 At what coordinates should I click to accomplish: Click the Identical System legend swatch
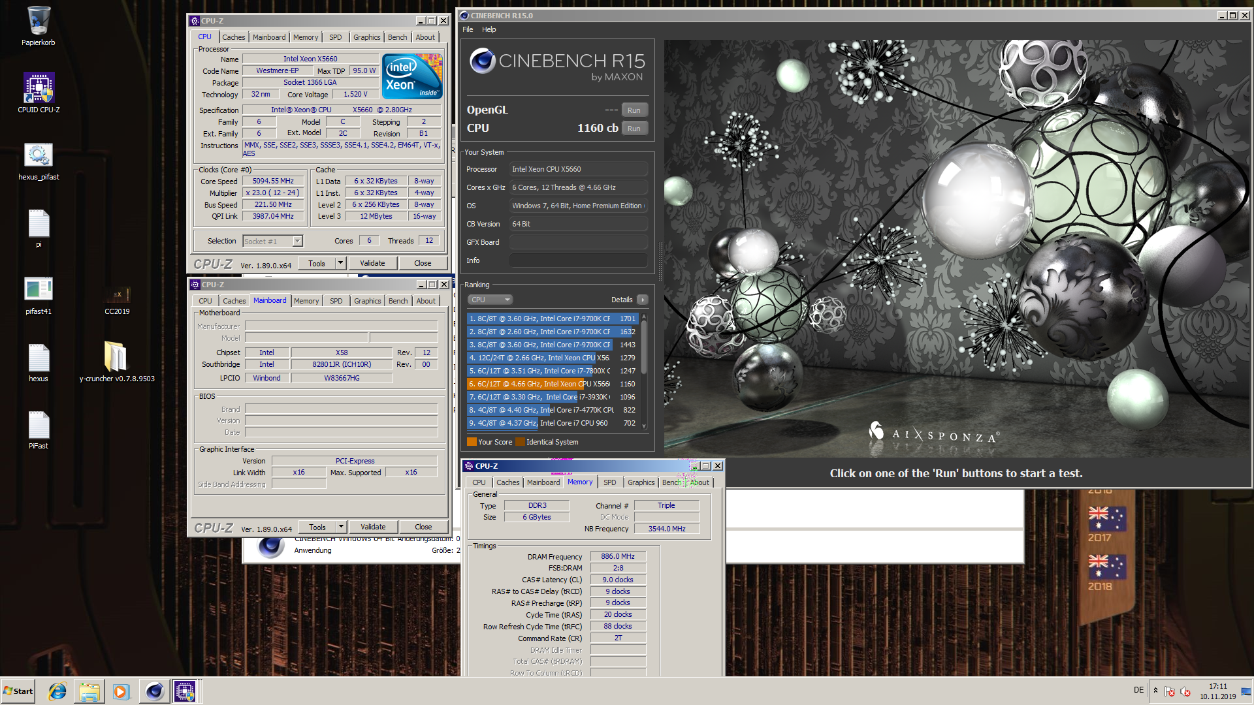[x=520, y=442]
